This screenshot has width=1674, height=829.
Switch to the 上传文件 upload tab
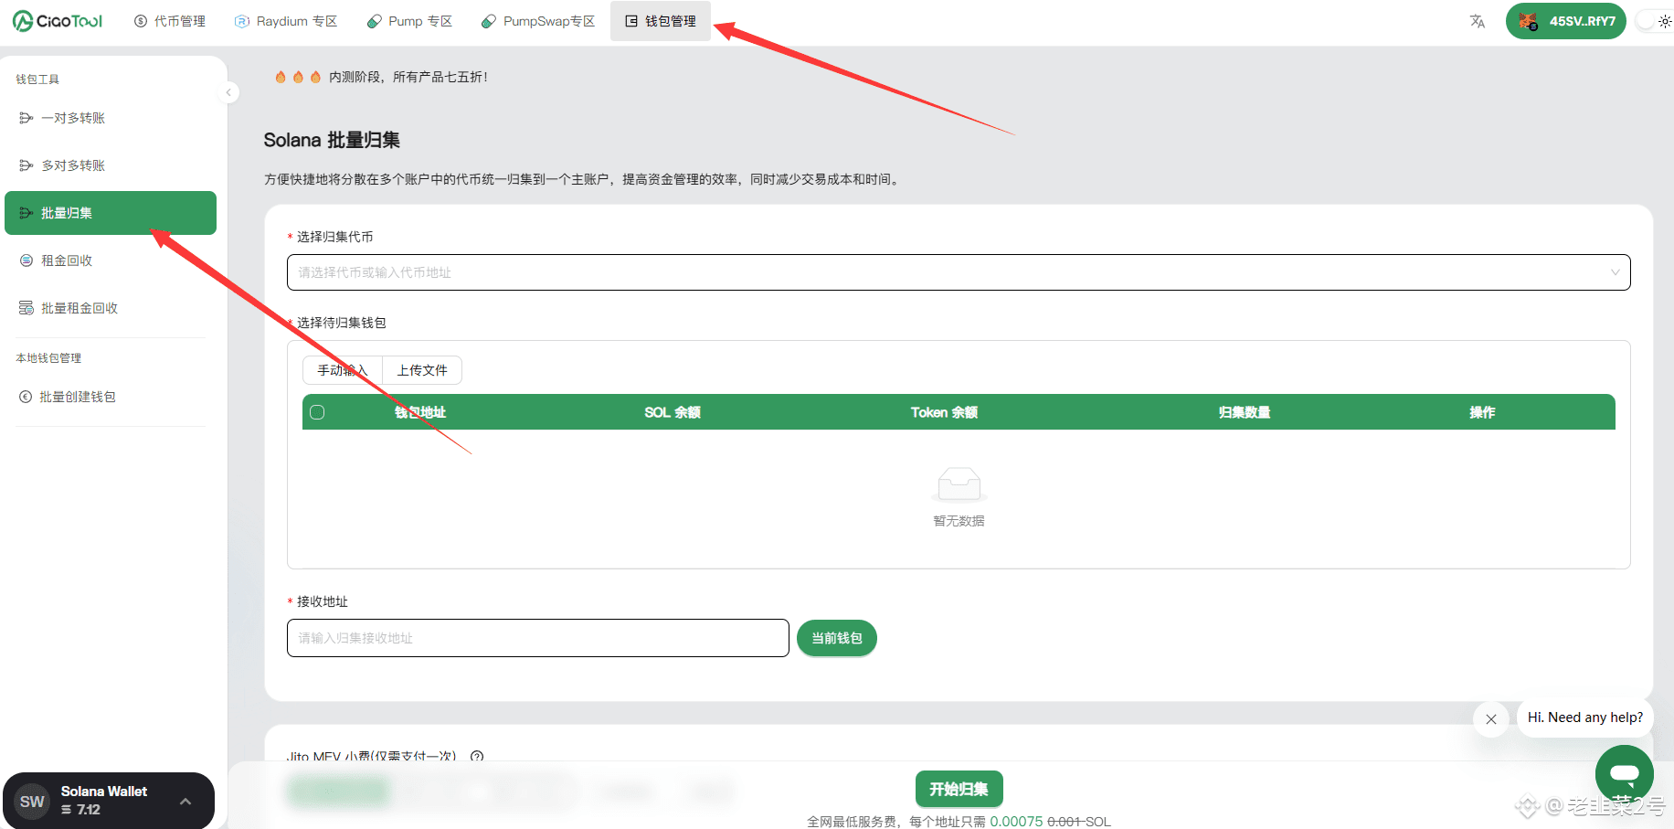pyautogui.click(x=421, y=369)
